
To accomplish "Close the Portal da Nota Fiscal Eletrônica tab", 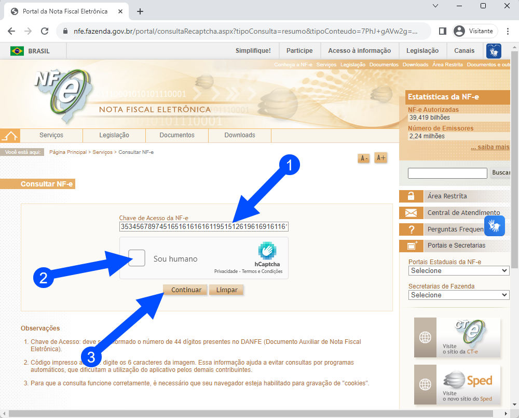I will click(120, 11).
